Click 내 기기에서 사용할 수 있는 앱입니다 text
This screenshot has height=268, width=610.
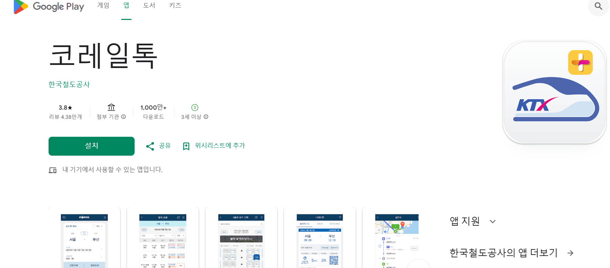coord(112,170)
